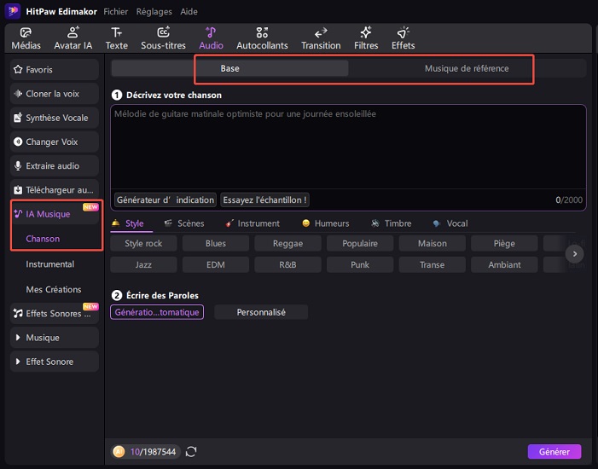
Task: Open the Transition panel
Action: pyautogui.click(x=321, y=38)
